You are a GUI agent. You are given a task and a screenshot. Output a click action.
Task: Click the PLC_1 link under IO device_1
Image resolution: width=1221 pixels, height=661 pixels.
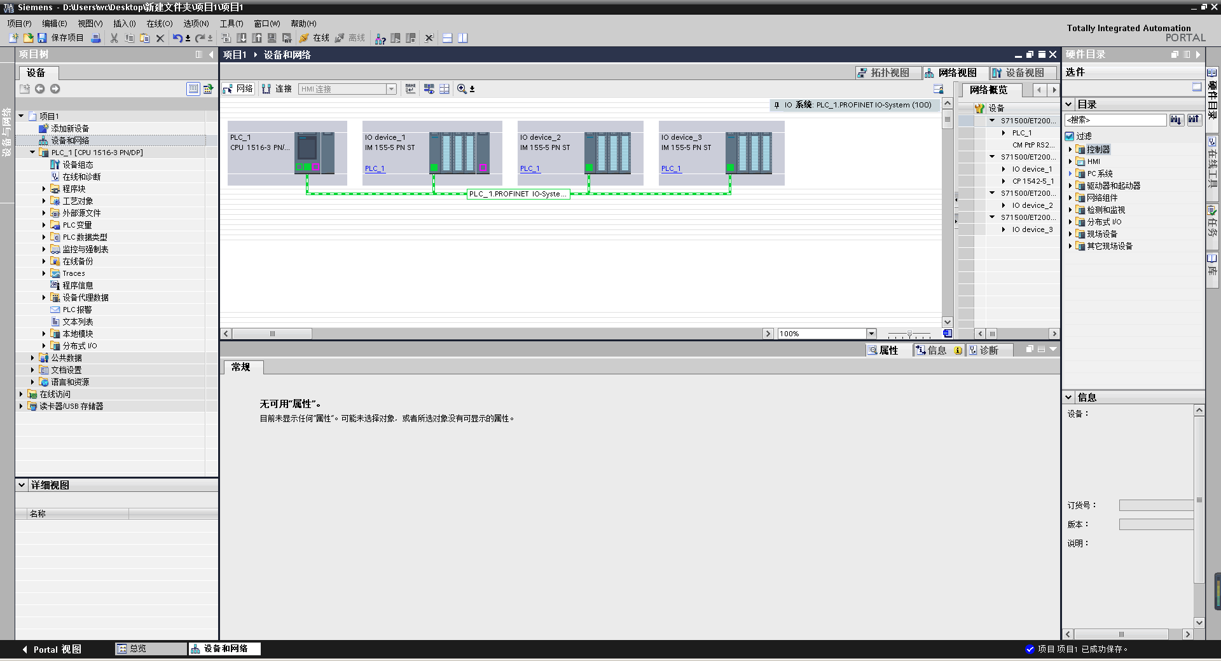coord(375,168)
